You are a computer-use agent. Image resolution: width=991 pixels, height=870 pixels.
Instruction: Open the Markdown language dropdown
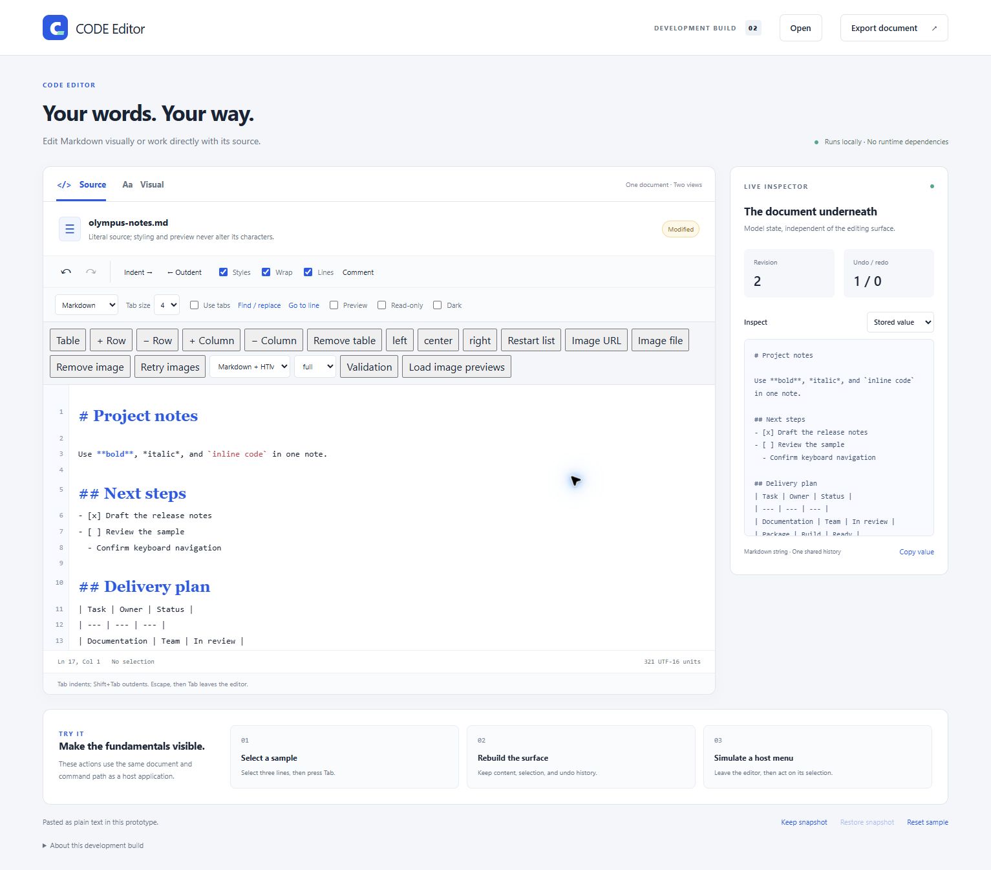[x=87, y=305]
